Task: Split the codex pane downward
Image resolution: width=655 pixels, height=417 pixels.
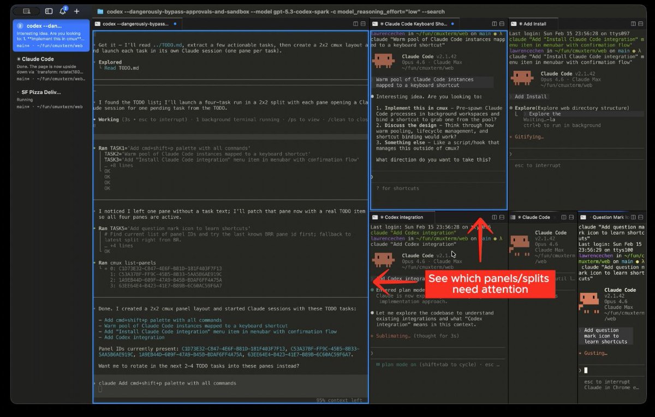Action: click(364, 24)
